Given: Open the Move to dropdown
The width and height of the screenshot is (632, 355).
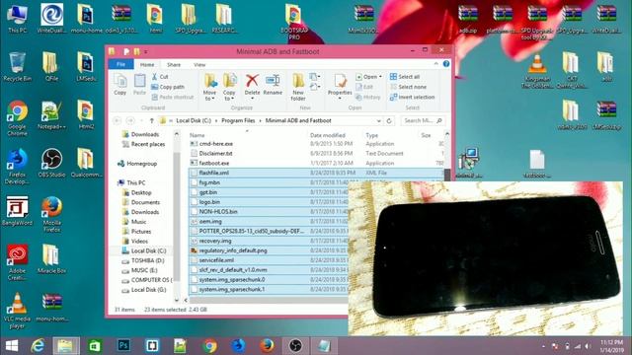Looking at the screenshot, I should point(210,87).
